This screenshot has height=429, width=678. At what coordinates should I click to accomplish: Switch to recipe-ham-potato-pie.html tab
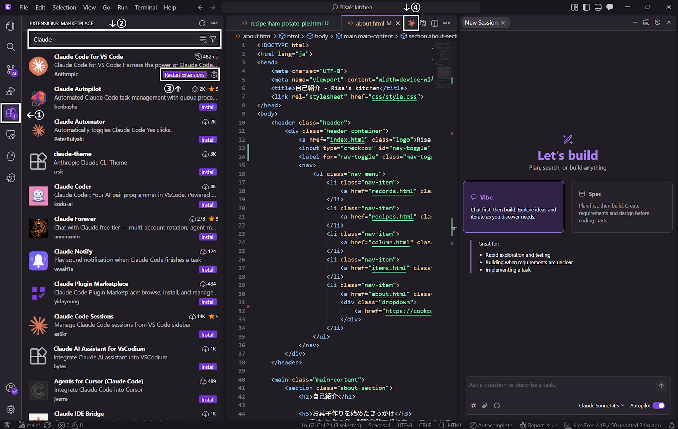pos(286,23)
